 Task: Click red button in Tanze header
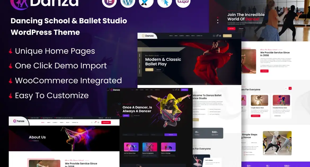tap(106, 122)
